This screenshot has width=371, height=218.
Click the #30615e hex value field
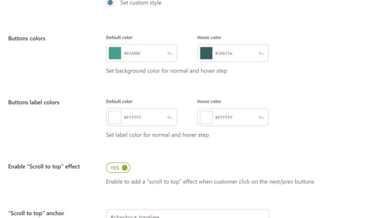(234, 54)
